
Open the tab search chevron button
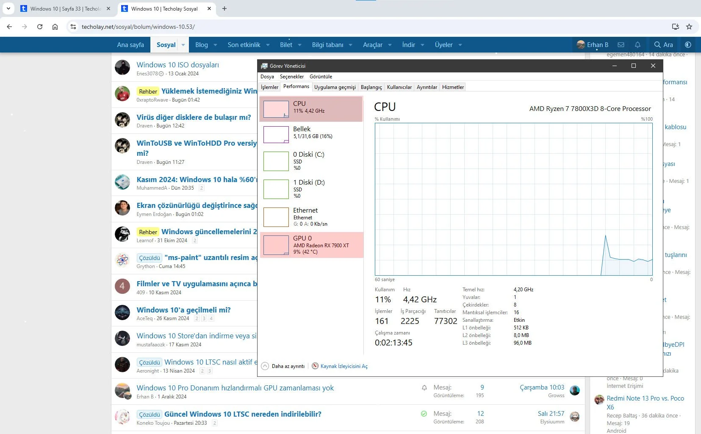(x=8, y=8)
